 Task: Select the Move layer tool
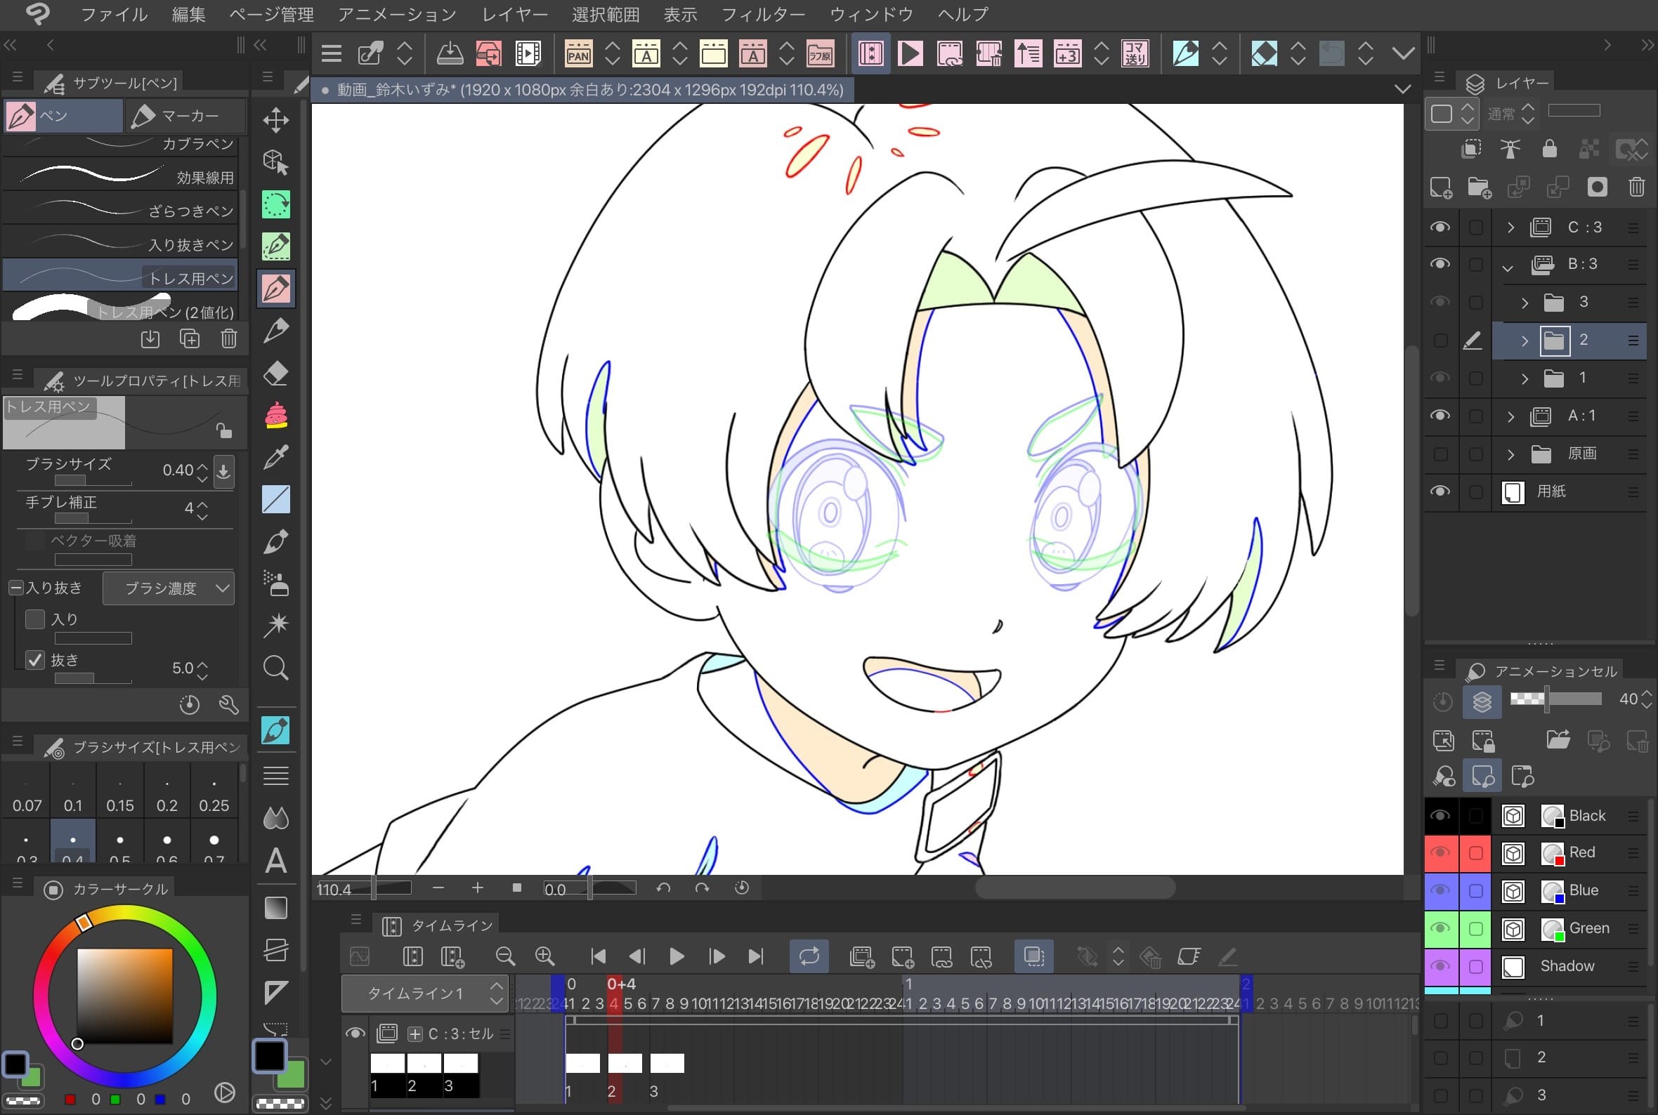click(x=276, y=119)
